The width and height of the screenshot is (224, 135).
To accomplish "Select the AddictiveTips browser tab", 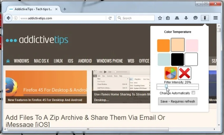I will [x=33, y=9].
